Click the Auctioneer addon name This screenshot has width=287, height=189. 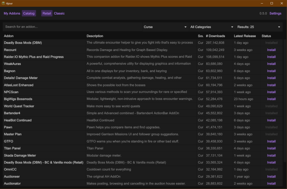pos(12,176)
